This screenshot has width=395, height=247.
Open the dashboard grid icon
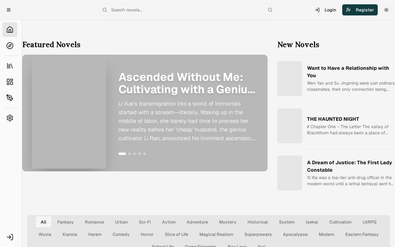(10, 82)
